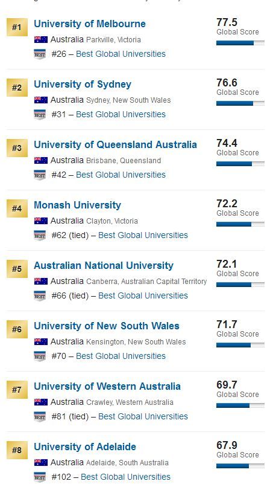This screenshot has height=484, width=273.
Task: Click the #4 gold rank badge
Action: [17, 208]
